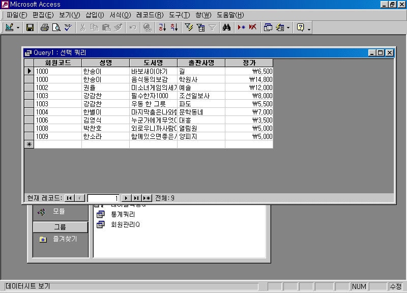This screenshot has height=293, width=407.
Task: Click the 그룹 bar in database window
Action: click(x=60, y=227)
